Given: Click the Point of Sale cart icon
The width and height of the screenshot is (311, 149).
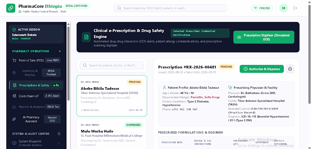Looking at the screenshot, I should click(x=14, y=60).
